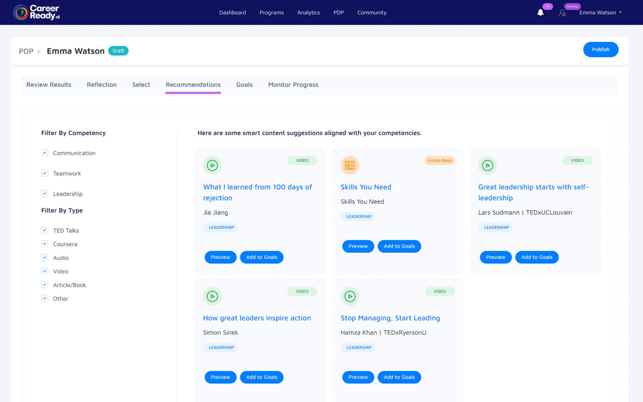Image resolution: width=643 pixels, height=402 pixels.
Task: Switch to the Goals tab
Action: click(x=244, y=85)
